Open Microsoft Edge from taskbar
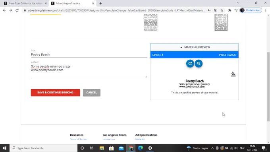This screenshot has height=152, width=270. coord(141,148)
